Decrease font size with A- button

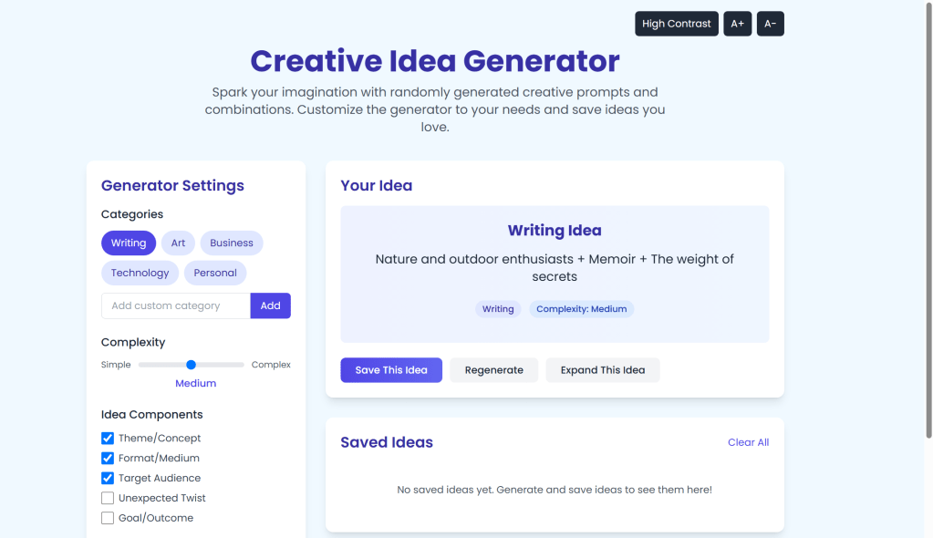770,24
